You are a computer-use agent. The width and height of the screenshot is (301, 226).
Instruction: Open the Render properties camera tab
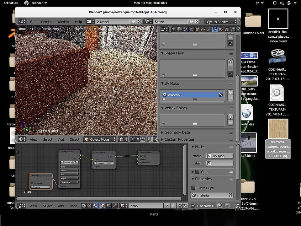coord(174,30)
